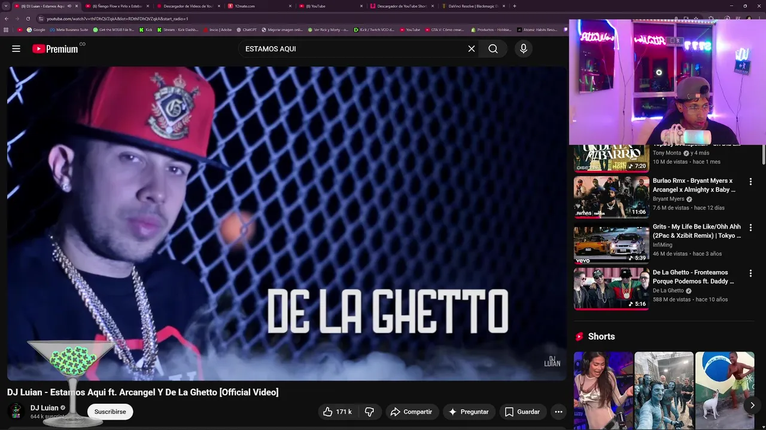Dislike the Estamos Aqui video

[369, 411]
